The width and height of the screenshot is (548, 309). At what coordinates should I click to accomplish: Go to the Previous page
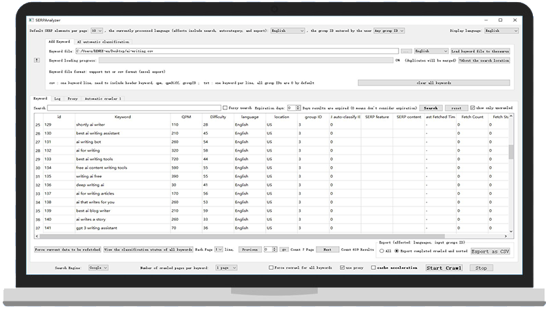click(x=249, y=250)
